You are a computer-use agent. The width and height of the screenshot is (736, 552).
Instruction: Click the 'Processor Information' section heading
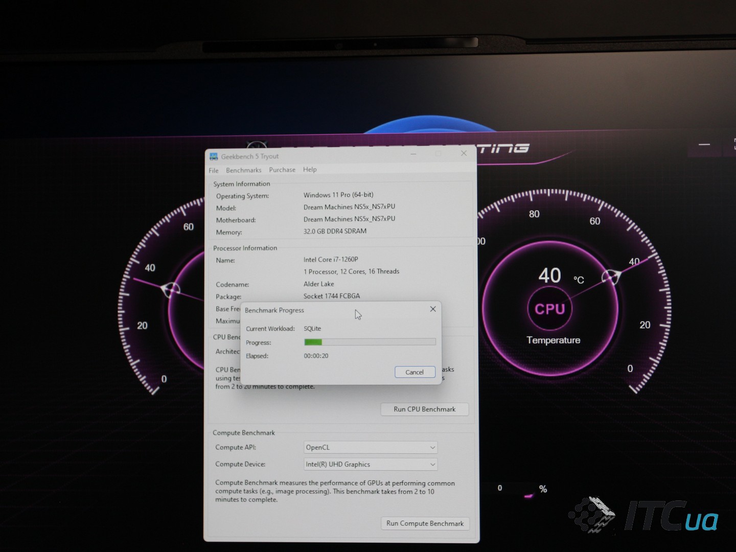[x=245, y=248]
